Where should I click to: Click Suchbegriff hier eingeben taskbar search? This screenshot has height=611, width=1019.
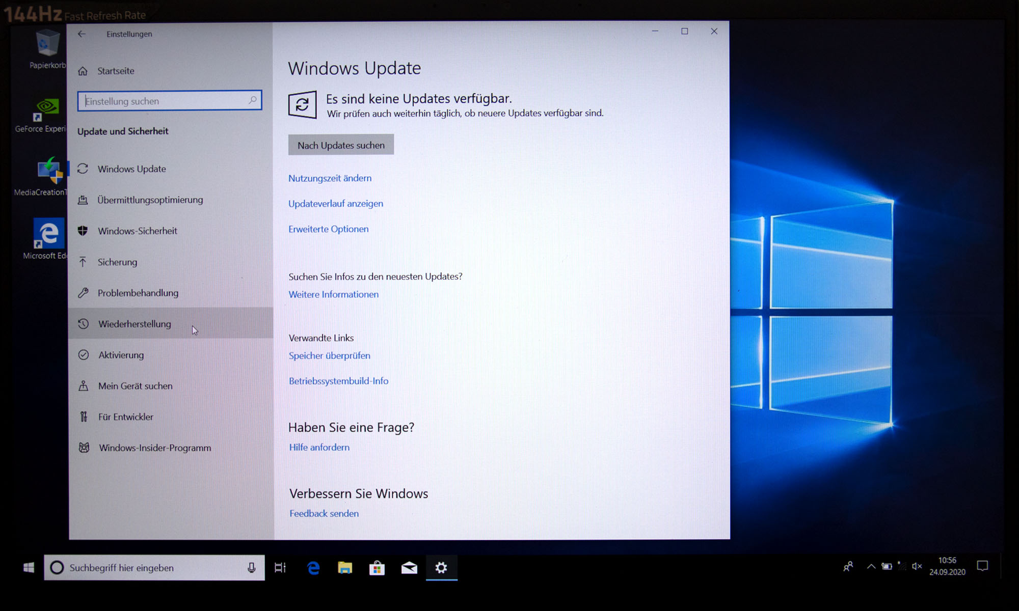[x=154, y=567]
